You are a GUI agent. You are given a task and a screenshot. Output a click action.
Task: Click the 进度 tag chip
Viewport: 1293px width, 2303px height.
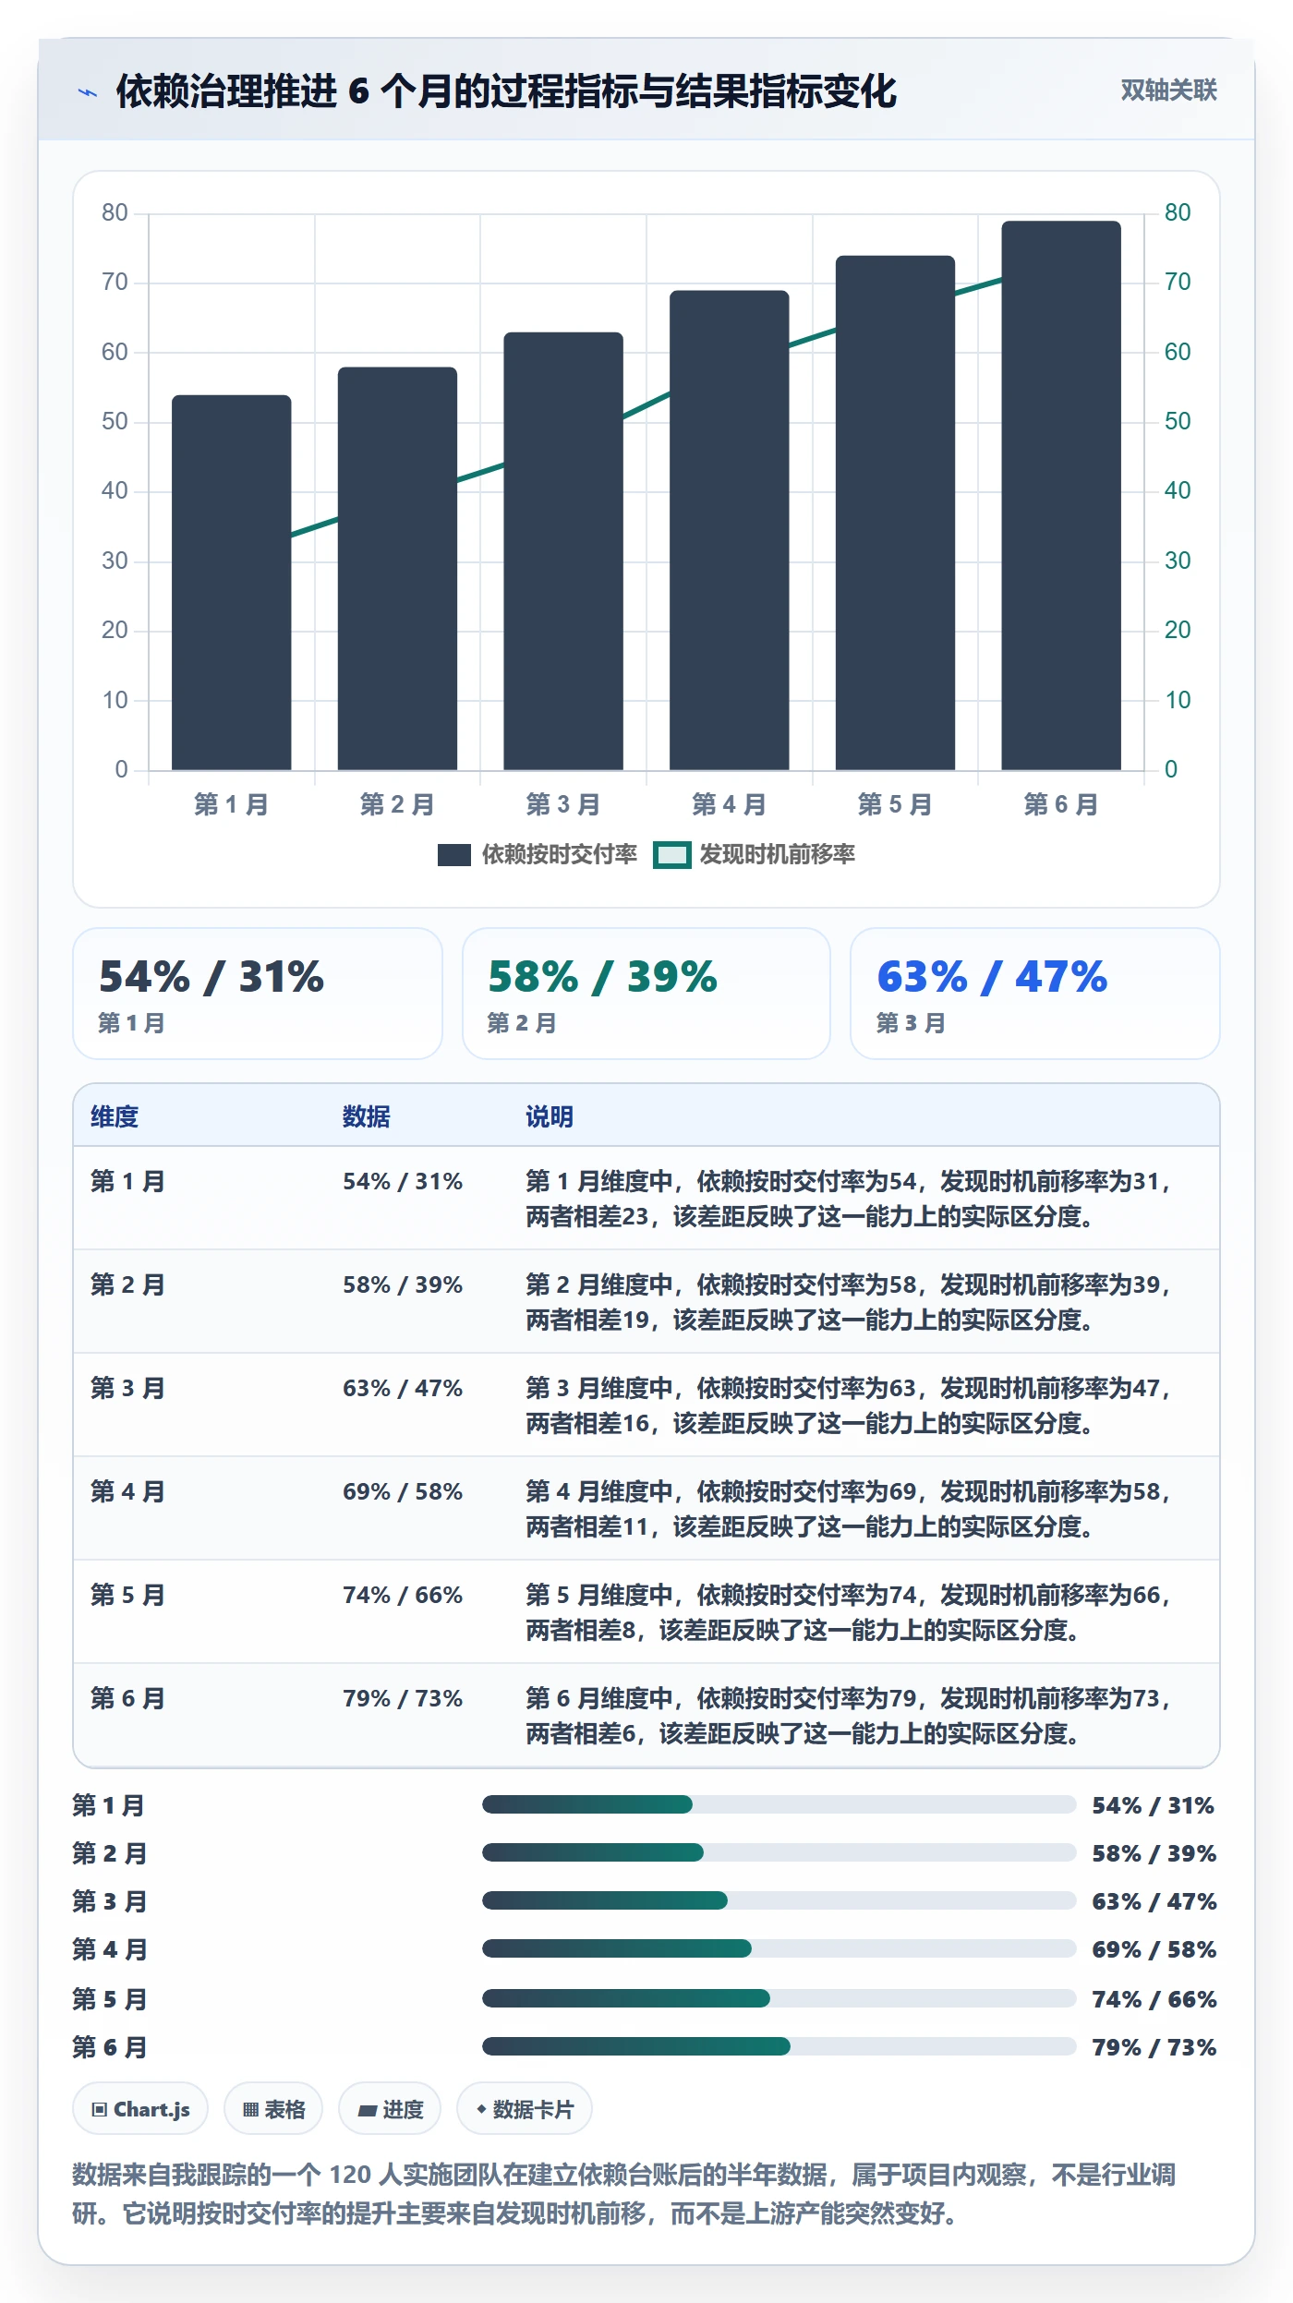pyautogui.click(x=390, y=2109)
